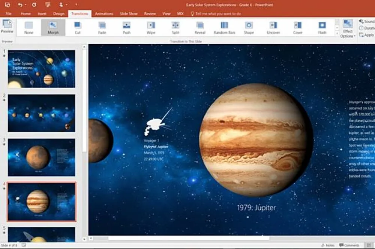Viewport: 375px width, 249px height.
Task: Apply the Reveal transition
Action: click(200, 28)
